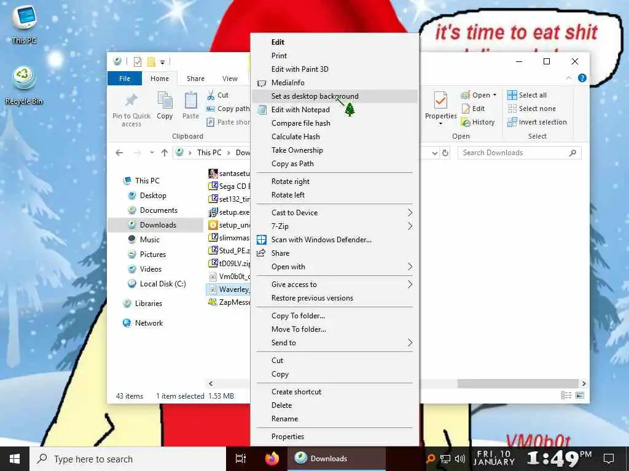This screenshot has height=471, width=629.
Task: Click Invert selection in the ribbon
Action: coord(537,122)
